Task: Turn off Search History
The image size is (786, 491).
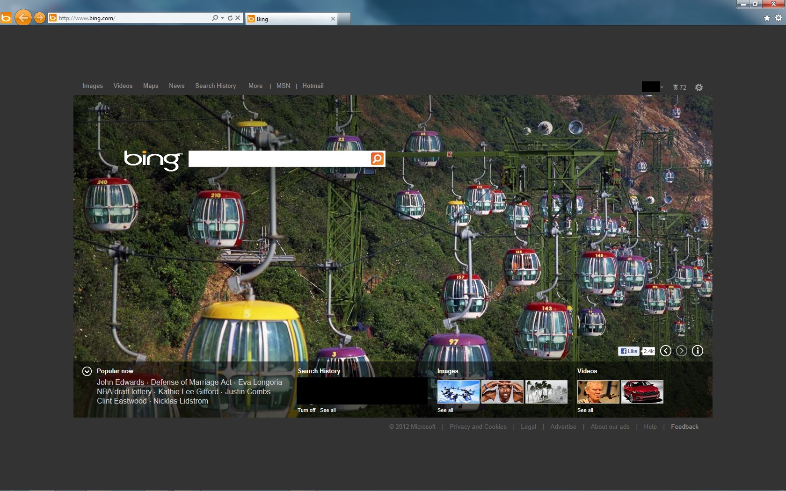Action: point(306,410)
